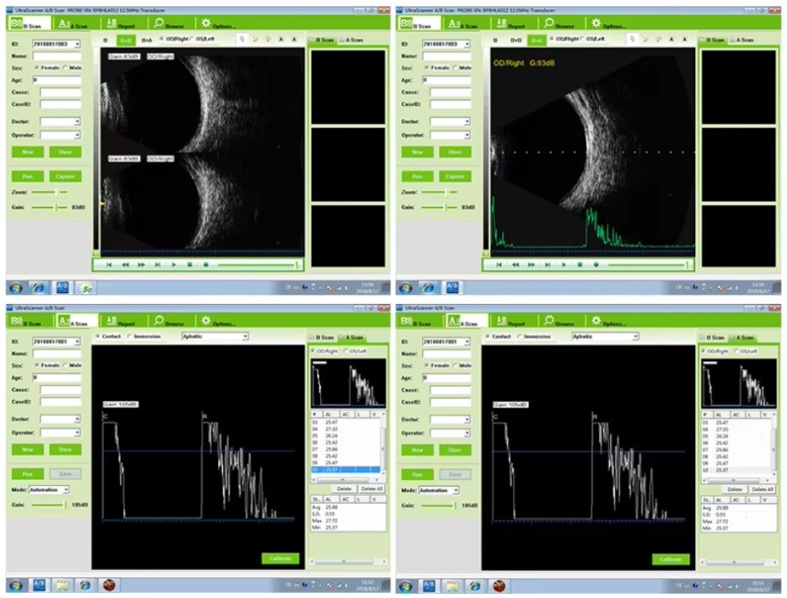
Task: Click New button in B+B window
Action: [x=28, y=152]
